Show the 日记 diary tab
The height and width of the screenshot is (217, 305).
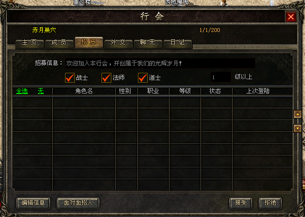click(177, 43)
